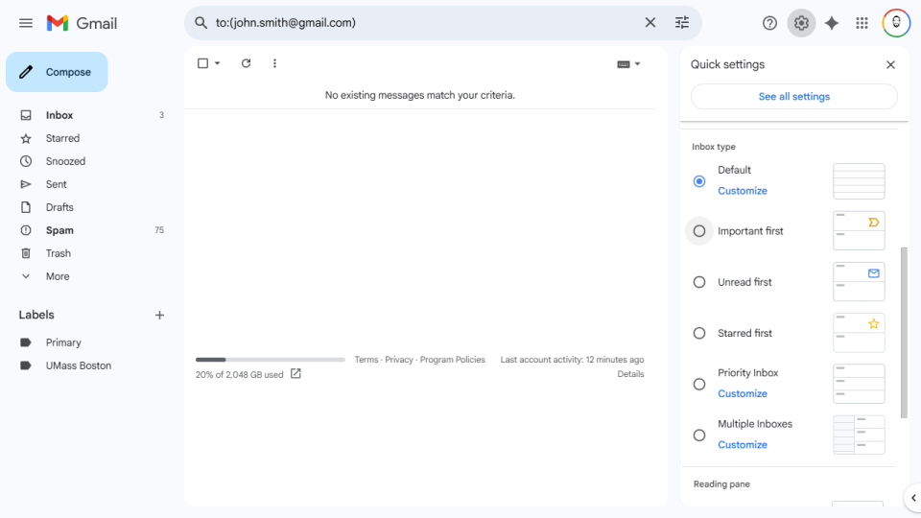Viewport: 921px width, 518px height.
Task: Open the Gemini sparkle icon
Action: point(832,23)
